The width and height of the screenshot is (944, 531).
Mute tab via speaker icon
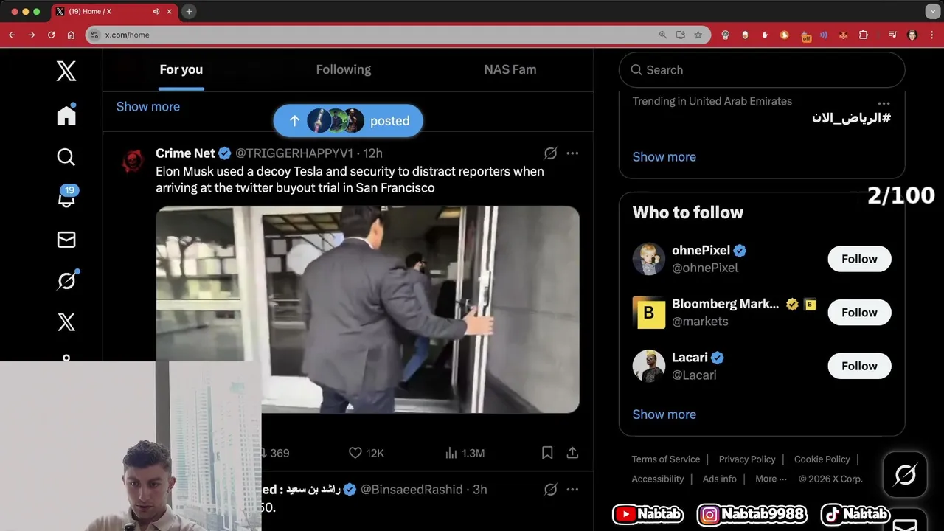[156, 12]
